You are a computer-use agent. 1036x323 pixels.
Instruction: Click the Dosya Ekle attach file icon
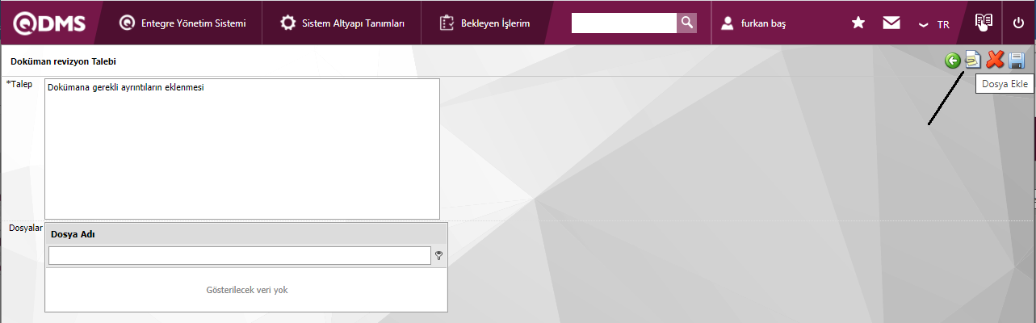(973, 61)
